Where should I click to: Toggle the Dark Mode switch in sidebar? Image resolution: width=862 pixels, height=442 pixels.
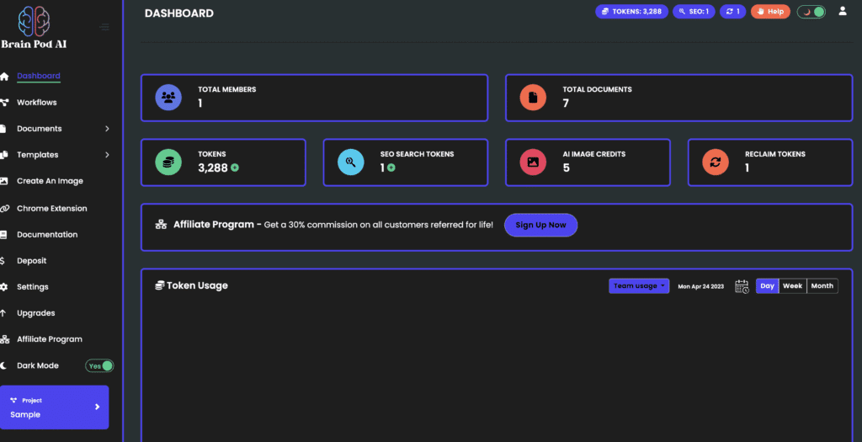99,366
